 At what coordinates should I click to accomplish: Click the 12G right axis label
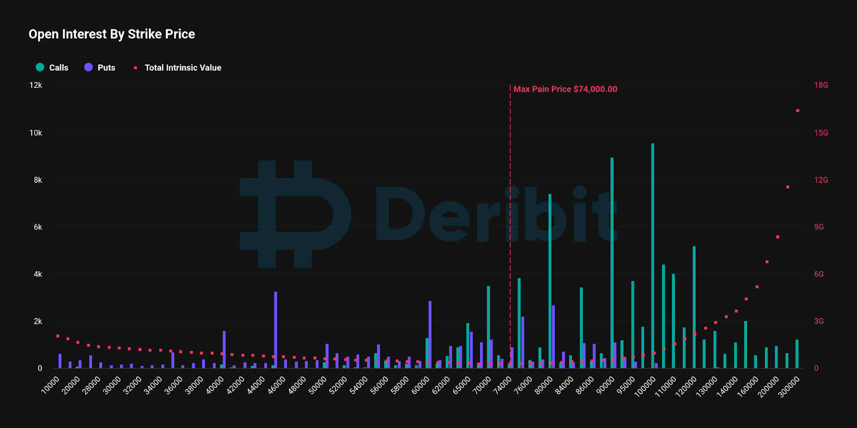click(821, 180)
